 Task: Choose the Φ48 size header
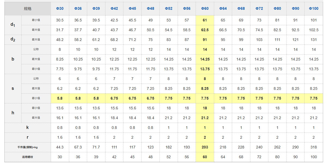pyautogui.click(x=150, y=8)
